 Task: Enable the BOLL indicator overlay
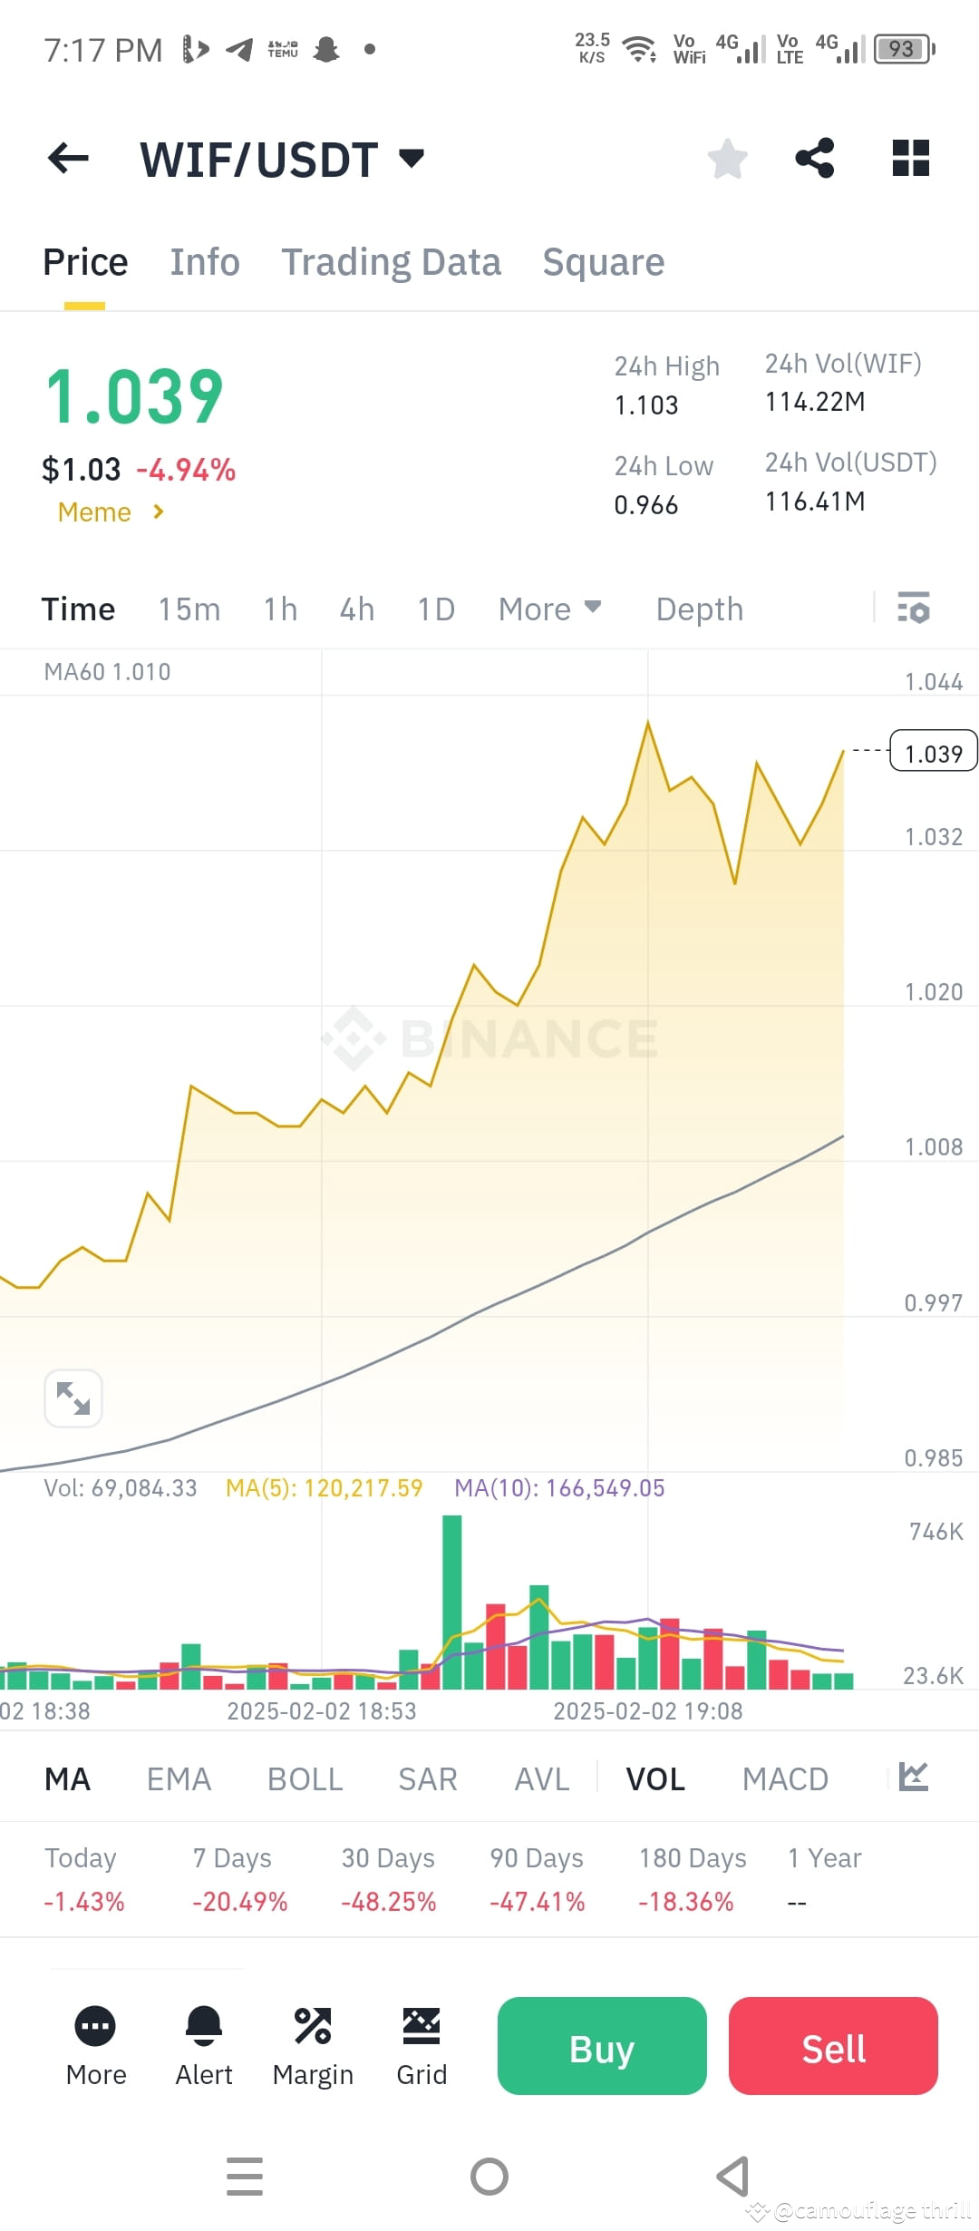[304, 1778]
